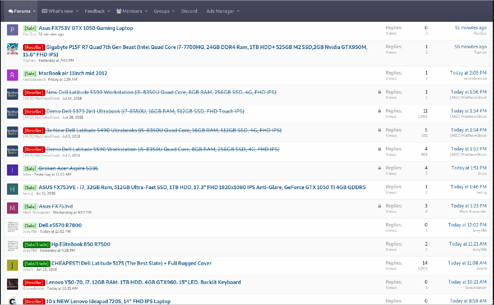Screen dimensions: 494x305
Task: Open JanvN's avatar with the letter J
Action: click(x=12, y=265)
